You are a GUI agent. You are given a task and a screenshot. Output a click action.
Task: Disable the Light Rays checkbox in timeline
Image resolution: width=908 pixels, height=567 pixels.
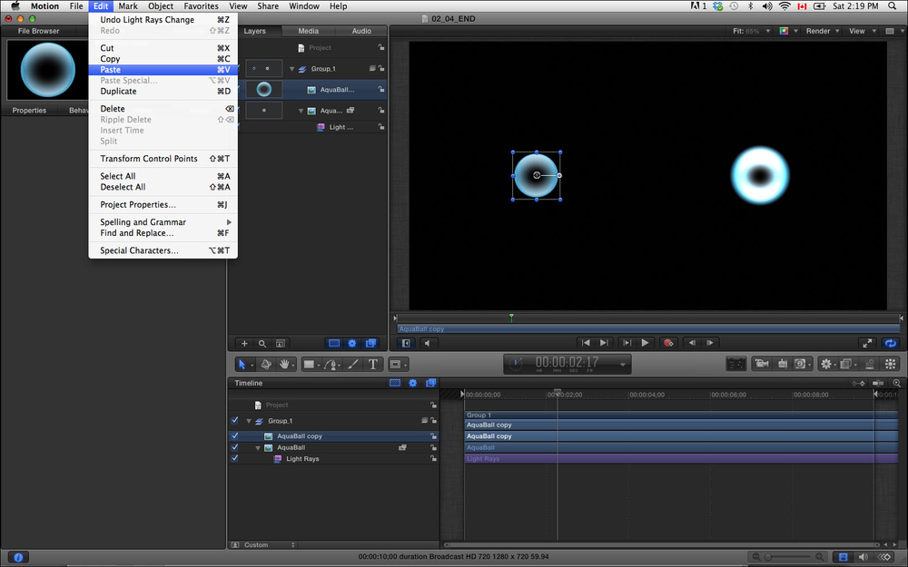point(235,459)
